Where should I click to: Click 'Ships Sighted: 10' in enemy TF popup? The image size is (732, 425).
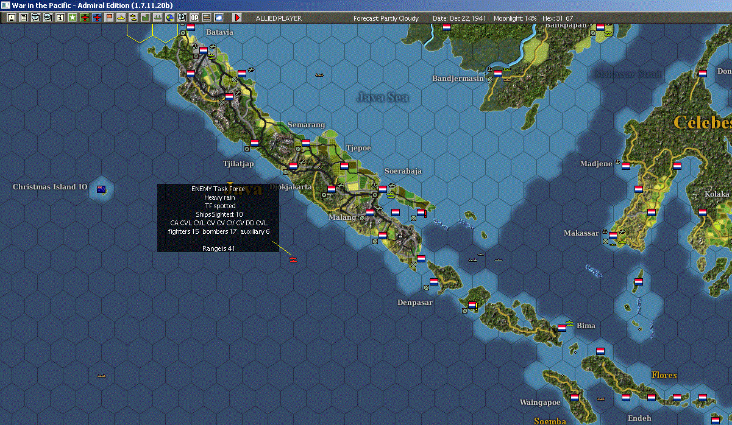219,214
